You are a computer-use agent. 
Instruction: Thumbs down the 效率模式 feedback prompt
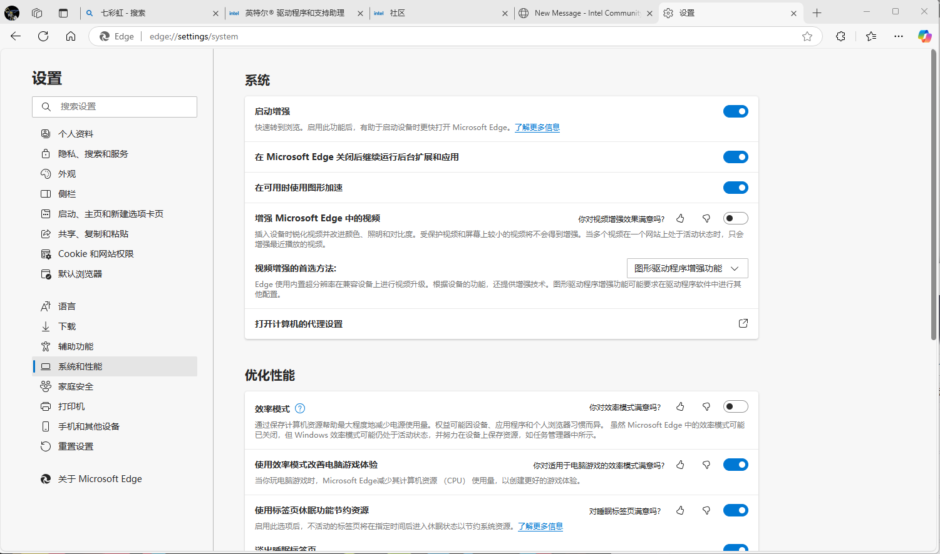coord(706,406)
